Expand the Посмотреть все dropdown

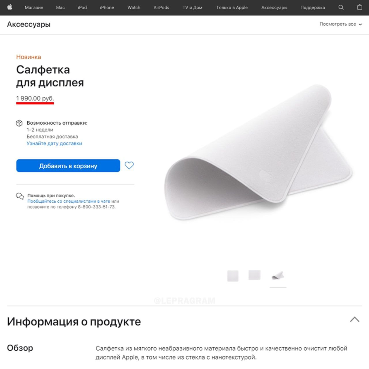(x=341, y=24)
